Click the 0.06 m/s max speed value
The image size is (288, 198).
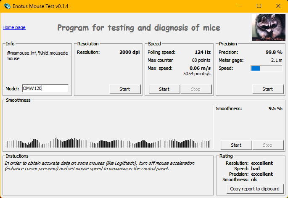[200, 68]
